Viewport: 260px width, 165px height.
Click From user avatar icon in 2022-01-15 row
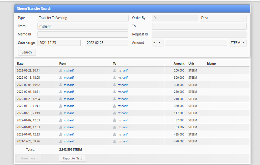pyautogui.click(x=61, y=113)
